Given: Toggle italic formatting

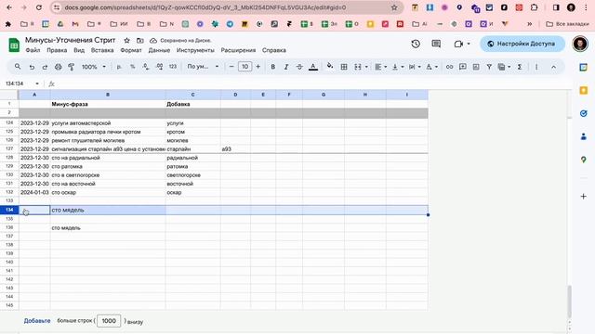Looking at the screenshot, I should pos(286,67).
